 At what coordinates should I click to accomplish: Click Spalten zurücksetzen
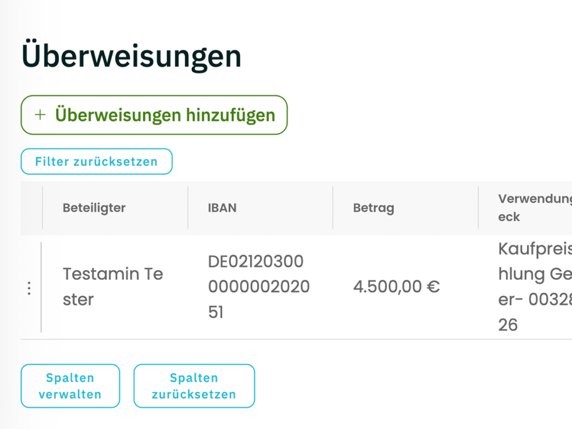click(x=194, y=385)
